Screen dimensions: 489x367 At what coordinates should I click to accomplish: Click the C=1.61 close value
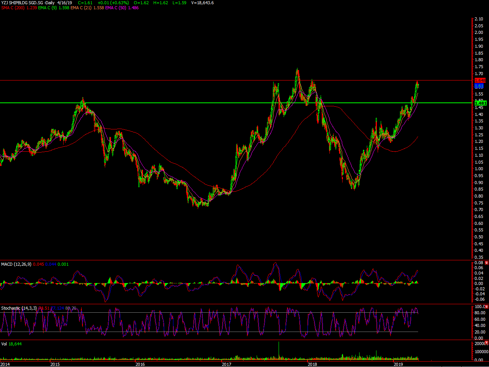85,3
